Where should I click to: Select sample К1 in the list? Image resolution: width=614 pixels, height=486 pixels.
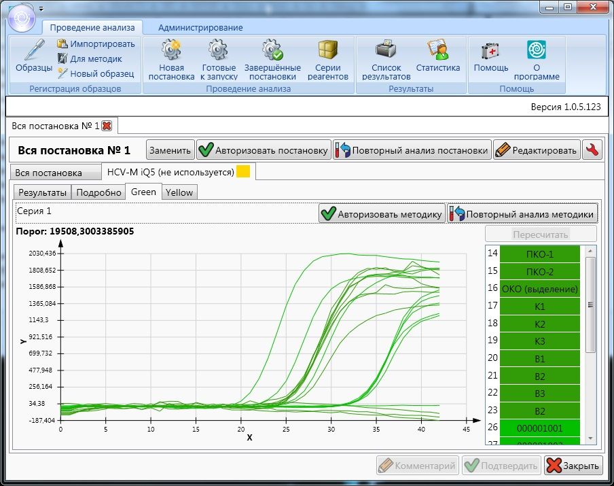[x=539, y=307]
